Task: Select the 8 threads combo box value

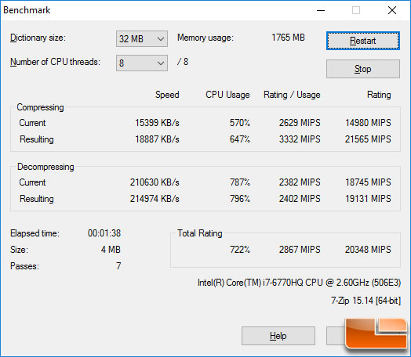Action: pyautogui.click(x=142, y=63)
